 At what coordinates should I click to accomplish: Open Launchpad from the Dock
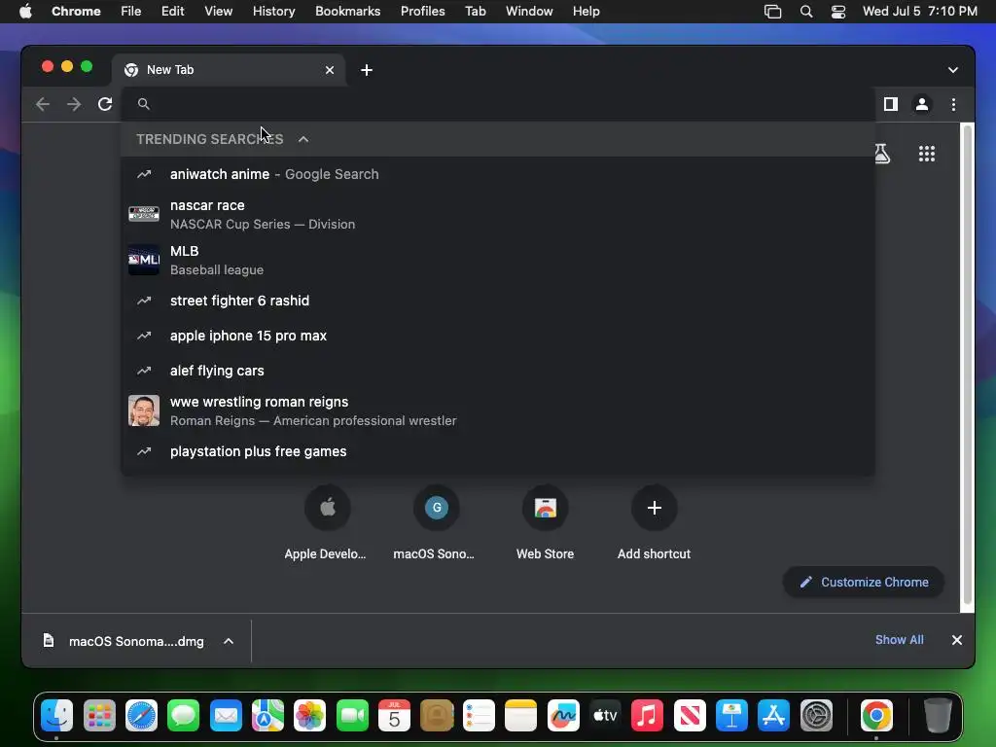(99, 716)
